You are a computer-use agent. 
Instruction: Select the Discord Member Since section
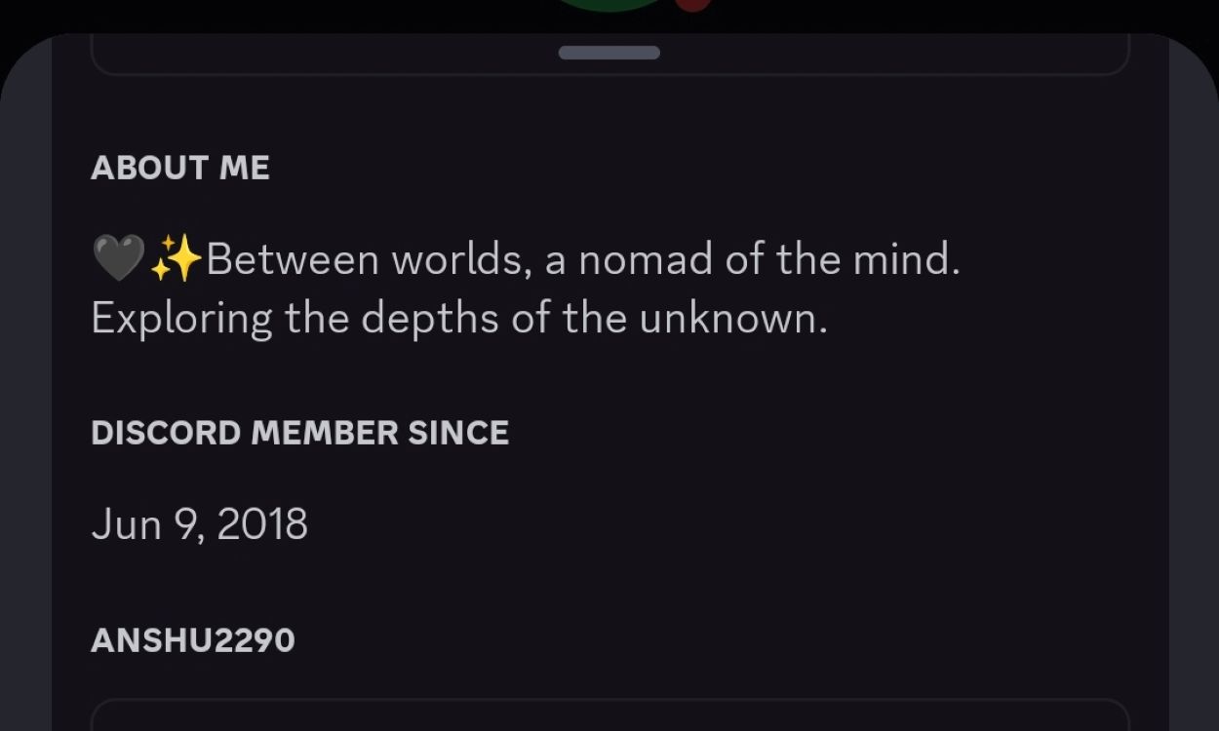point(300,432)
